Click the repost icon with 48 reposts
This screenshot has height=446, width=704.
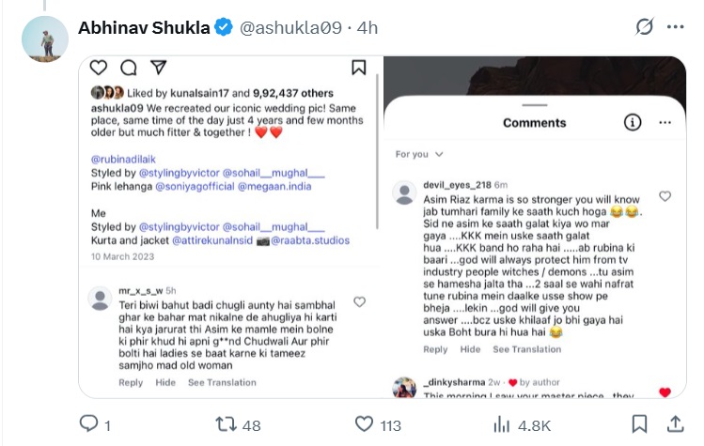click(x=226, y=424)
